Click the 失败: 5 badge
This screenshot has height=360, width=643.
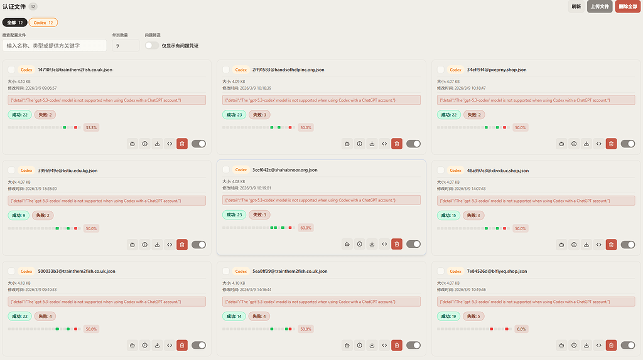click(x=473, y=316)
